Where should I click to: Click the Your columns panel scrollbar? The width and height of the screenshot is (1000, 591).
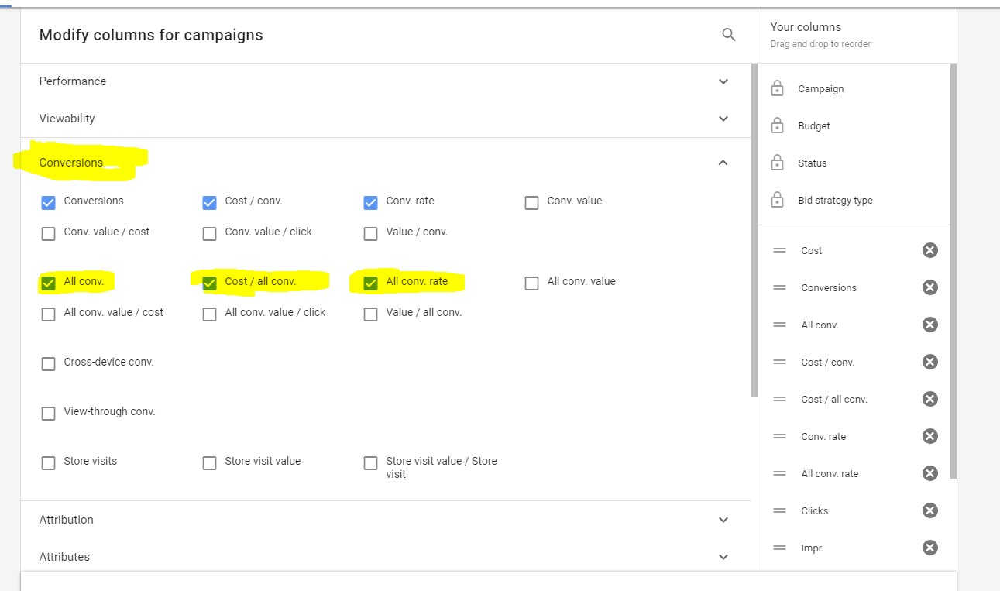[953, 271]
